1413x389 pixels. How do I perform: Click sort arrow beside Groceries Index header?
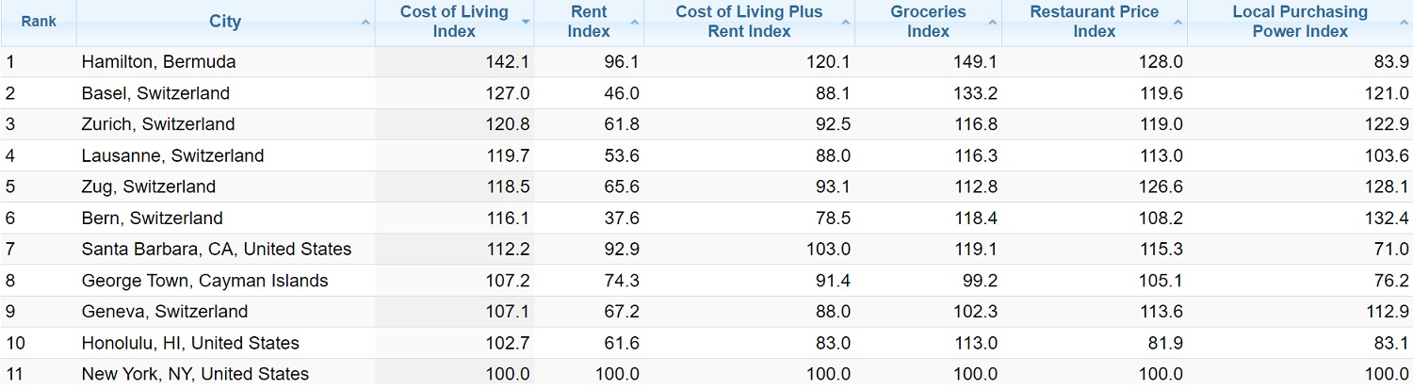(992, 22)
